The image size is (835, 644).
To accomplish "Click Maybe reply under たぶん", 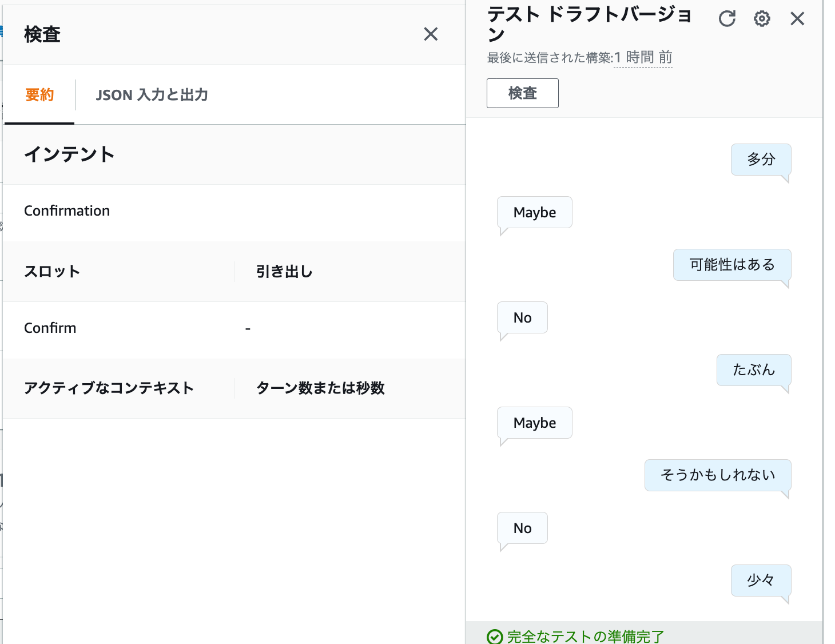I will pyautogui.click(x=535, y=423).
